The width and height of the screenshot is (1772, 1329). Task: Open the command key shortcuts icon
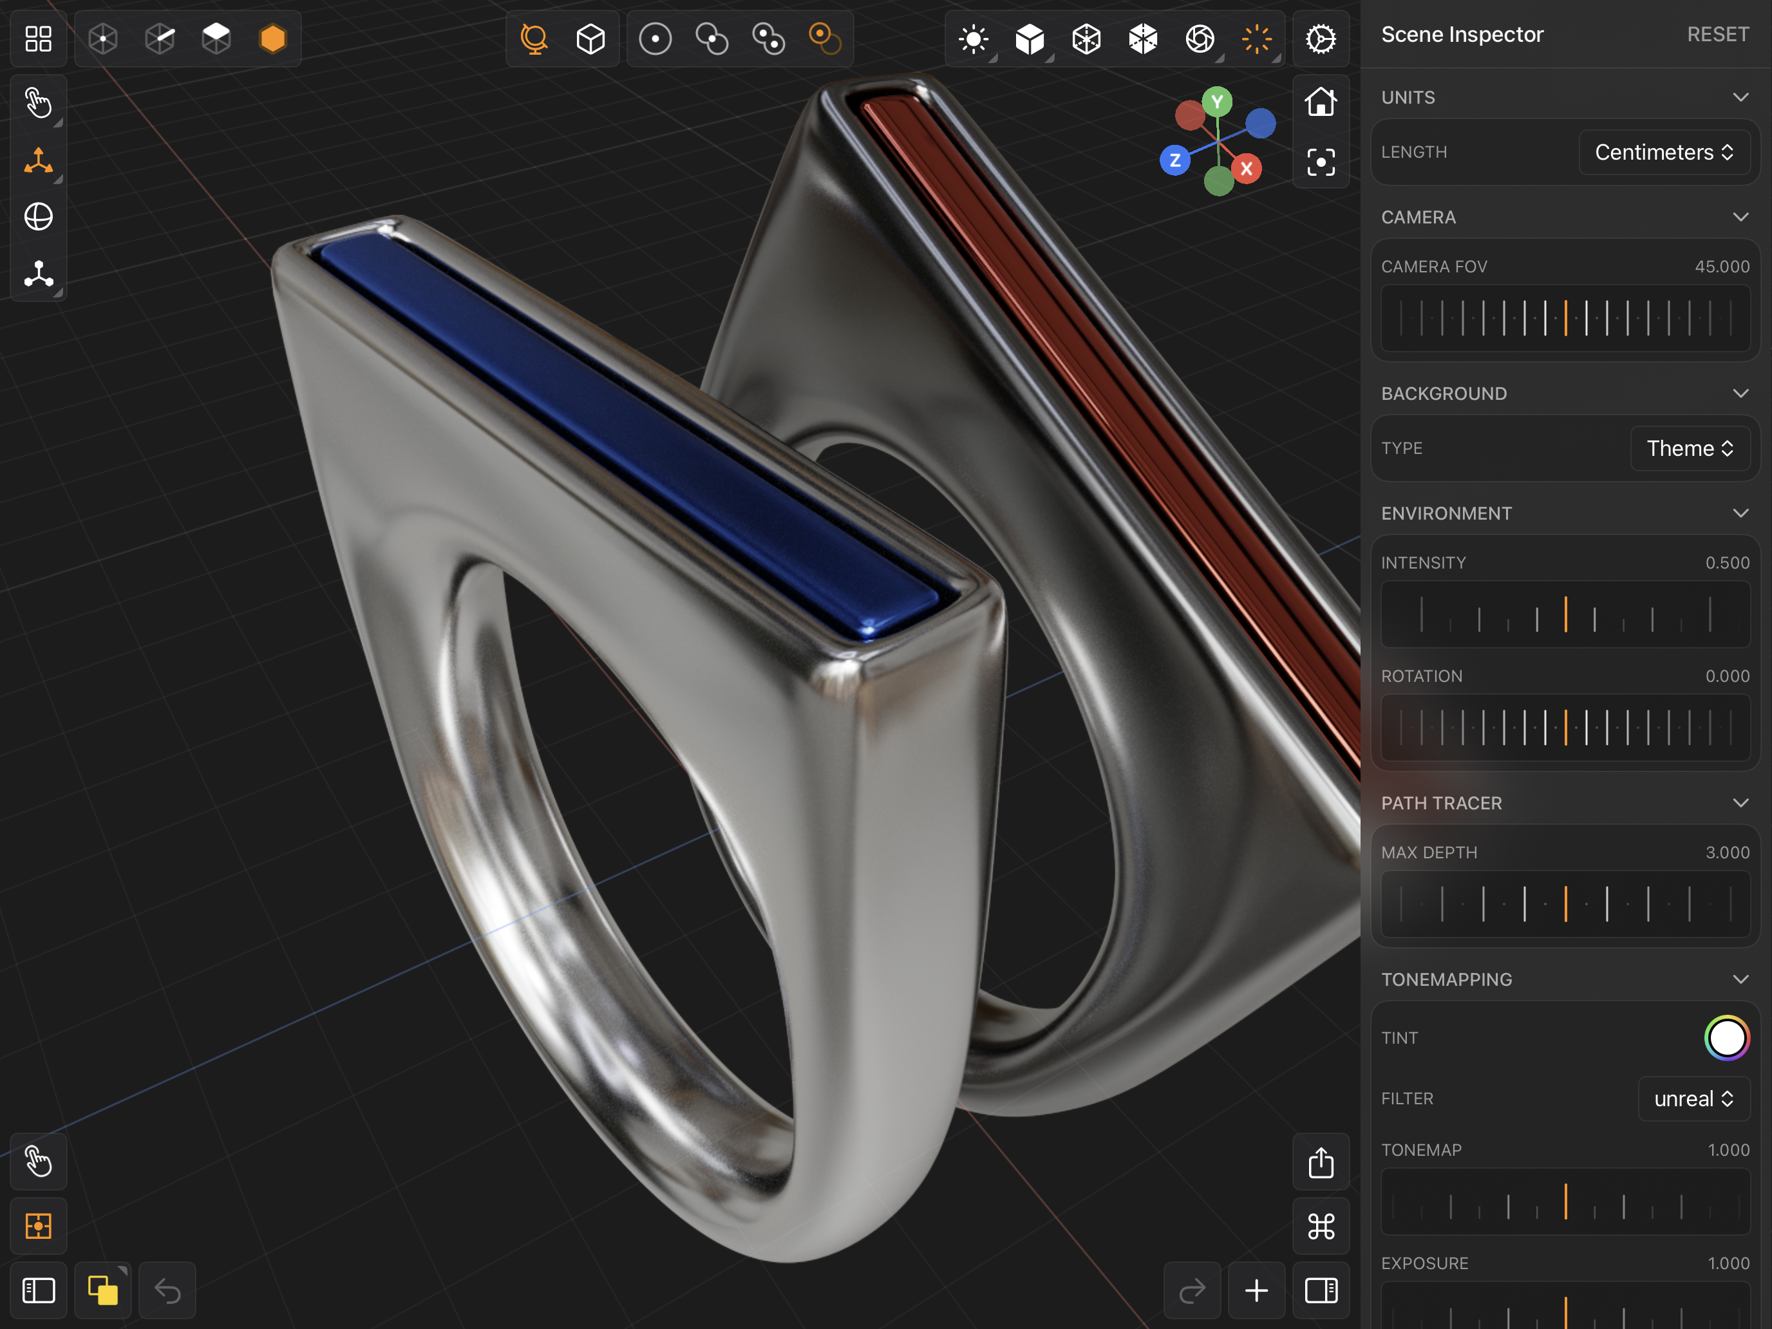(1321, 1226)
